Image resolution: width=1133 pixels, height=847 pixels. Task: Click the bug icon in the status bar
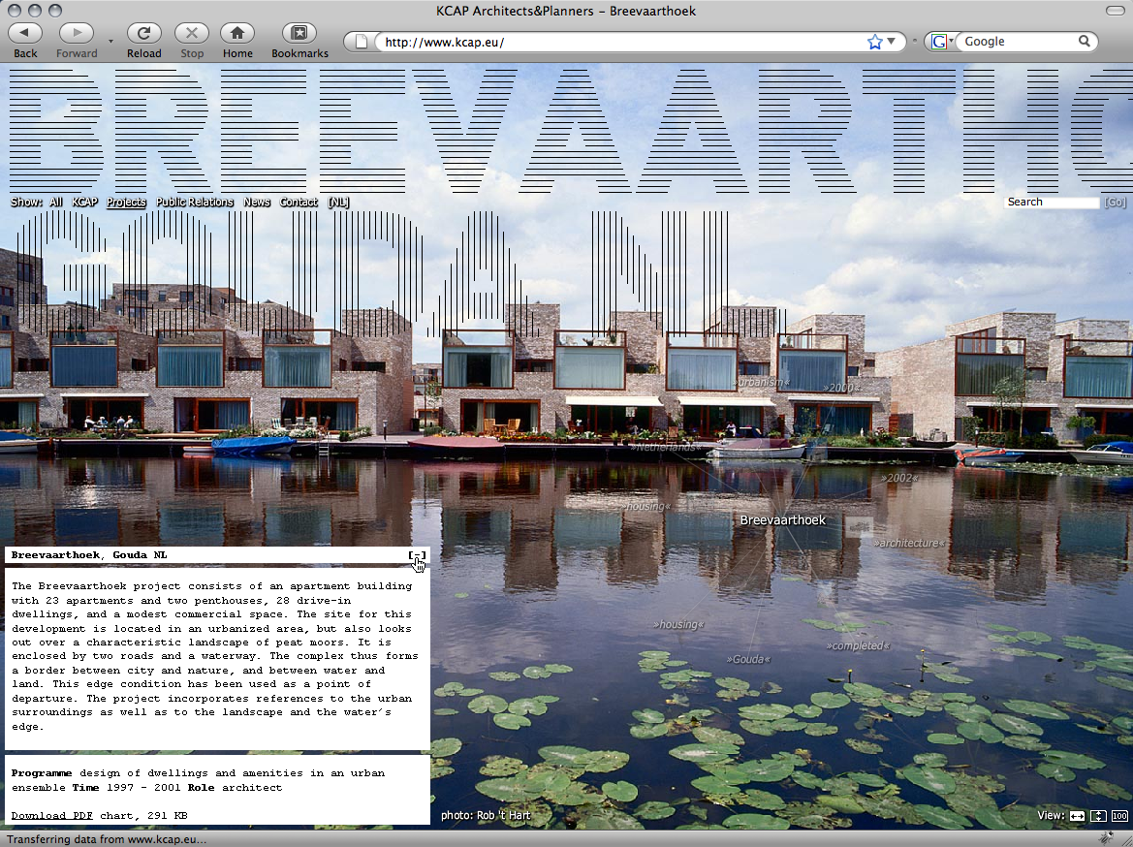click(x=1106, y=837)
